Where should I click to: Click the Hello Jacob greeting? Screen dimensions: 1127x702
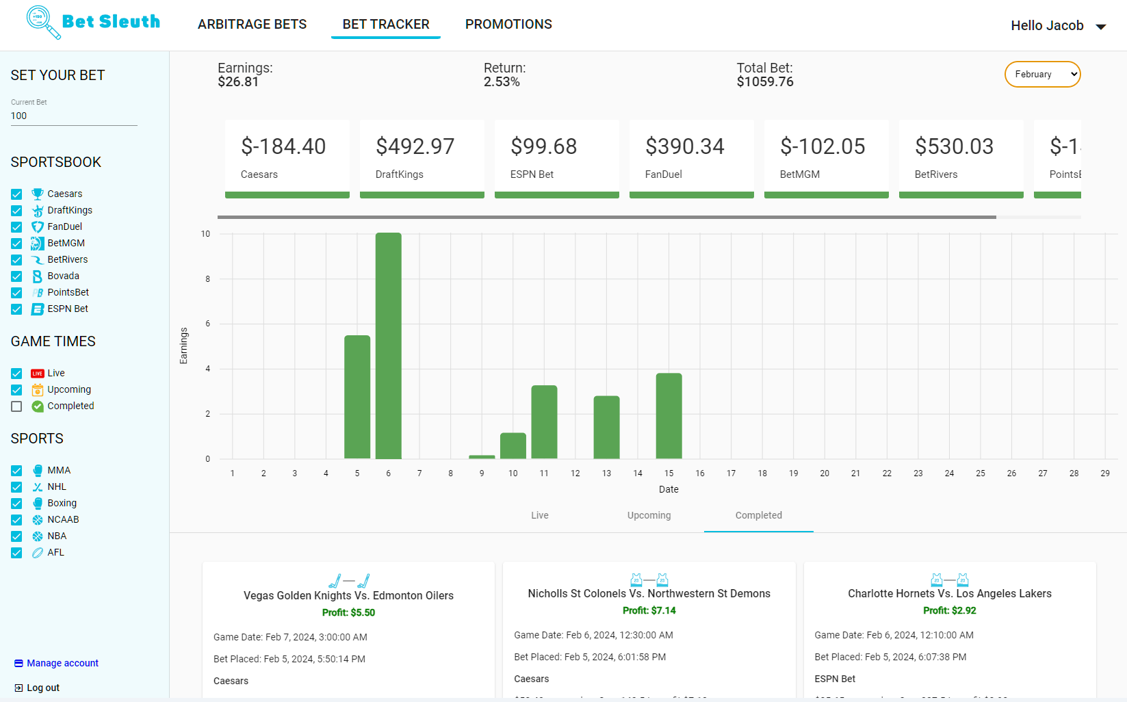coord(1047,25)
